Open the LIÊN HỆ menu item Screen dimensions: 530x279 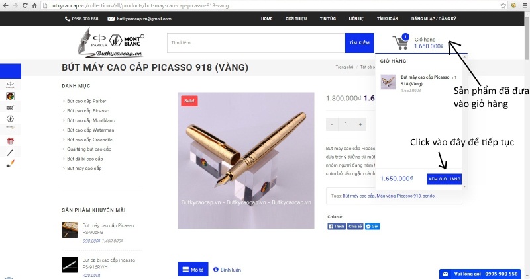tap(356, 19)
